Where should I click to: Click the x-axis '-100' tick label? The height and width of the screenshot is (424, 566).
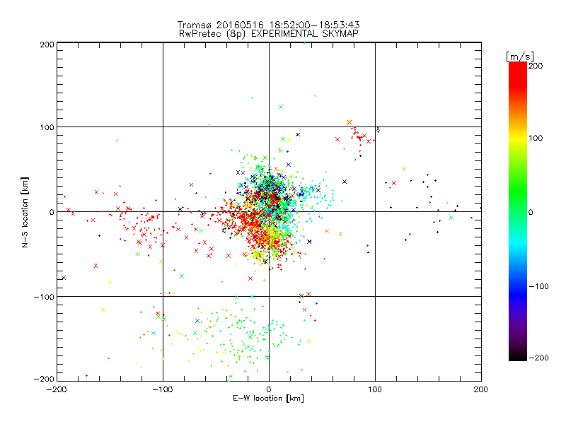pos(163,389)
